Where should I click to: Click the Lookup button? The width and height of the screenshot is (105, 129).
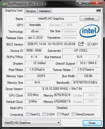tap(90, 19)
